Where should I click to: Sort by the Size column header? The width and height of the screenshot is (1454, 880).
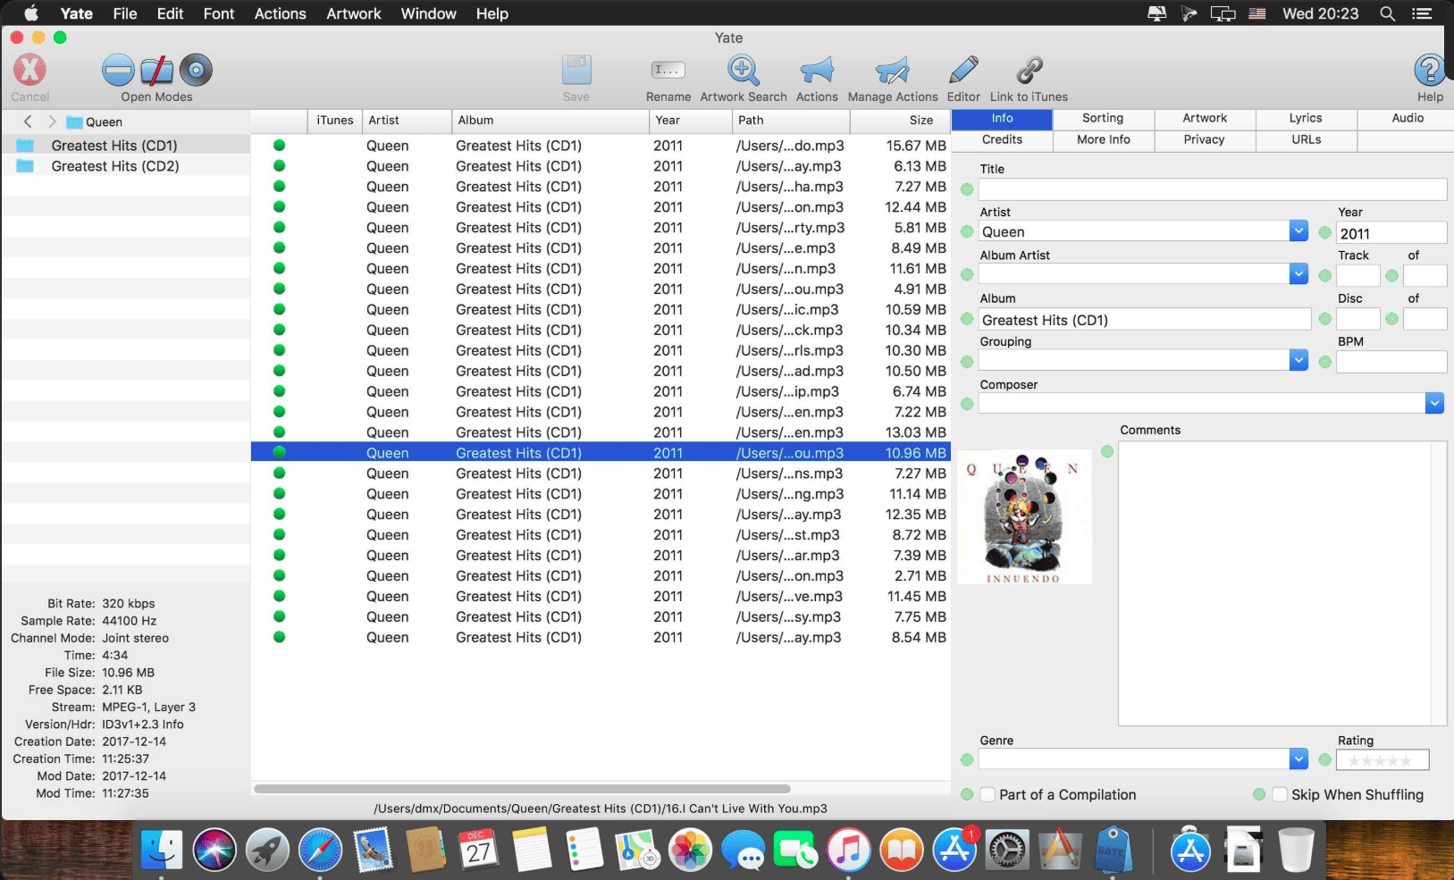900,121
